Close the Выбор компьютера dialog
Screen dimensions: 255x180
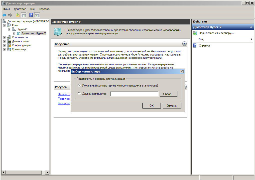[182, 71]
